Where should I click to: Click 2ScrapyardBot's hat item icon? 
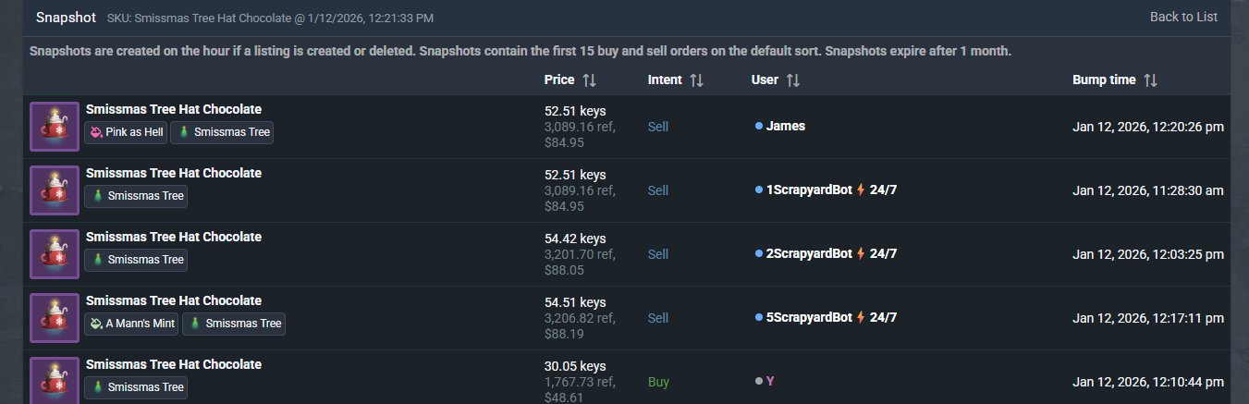click(x=55, y=253)
